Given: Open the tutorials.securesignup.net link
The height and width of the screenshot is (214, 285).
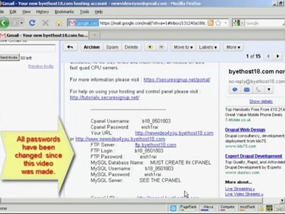Looking at the screenshot, I should pyautogui.click(x=104, y=97).
